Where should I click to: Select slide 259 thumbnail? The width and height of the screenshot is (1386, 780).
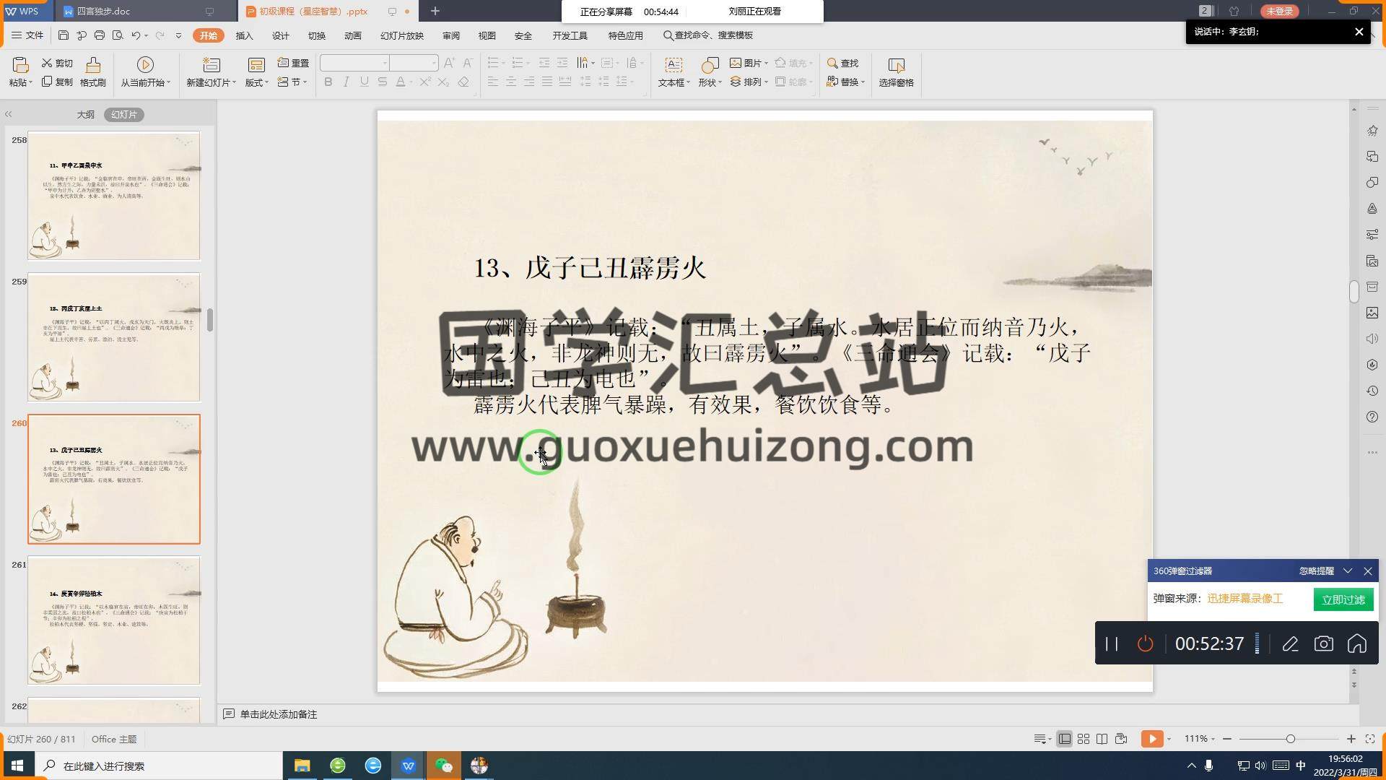114,337
